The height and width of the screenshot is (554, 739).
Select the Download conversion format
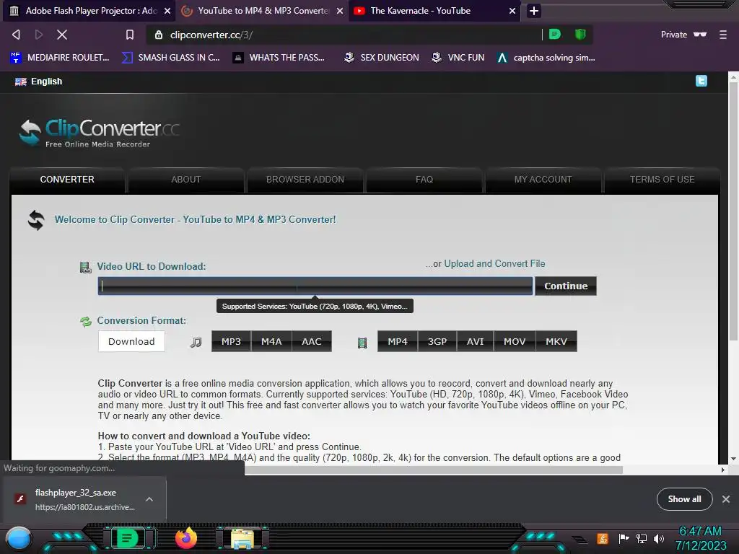tap(131, 341)
